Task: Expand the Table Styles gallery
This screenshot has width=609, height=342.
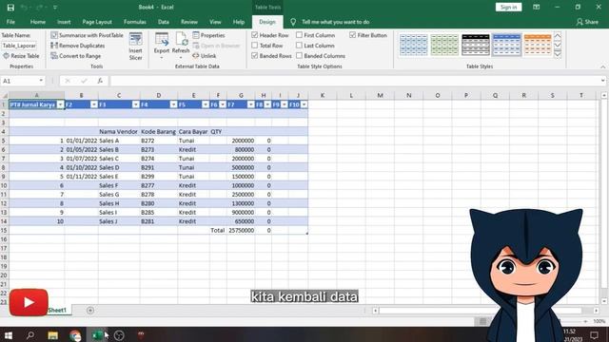Action: pyautogui.click(x=558, y=55)
